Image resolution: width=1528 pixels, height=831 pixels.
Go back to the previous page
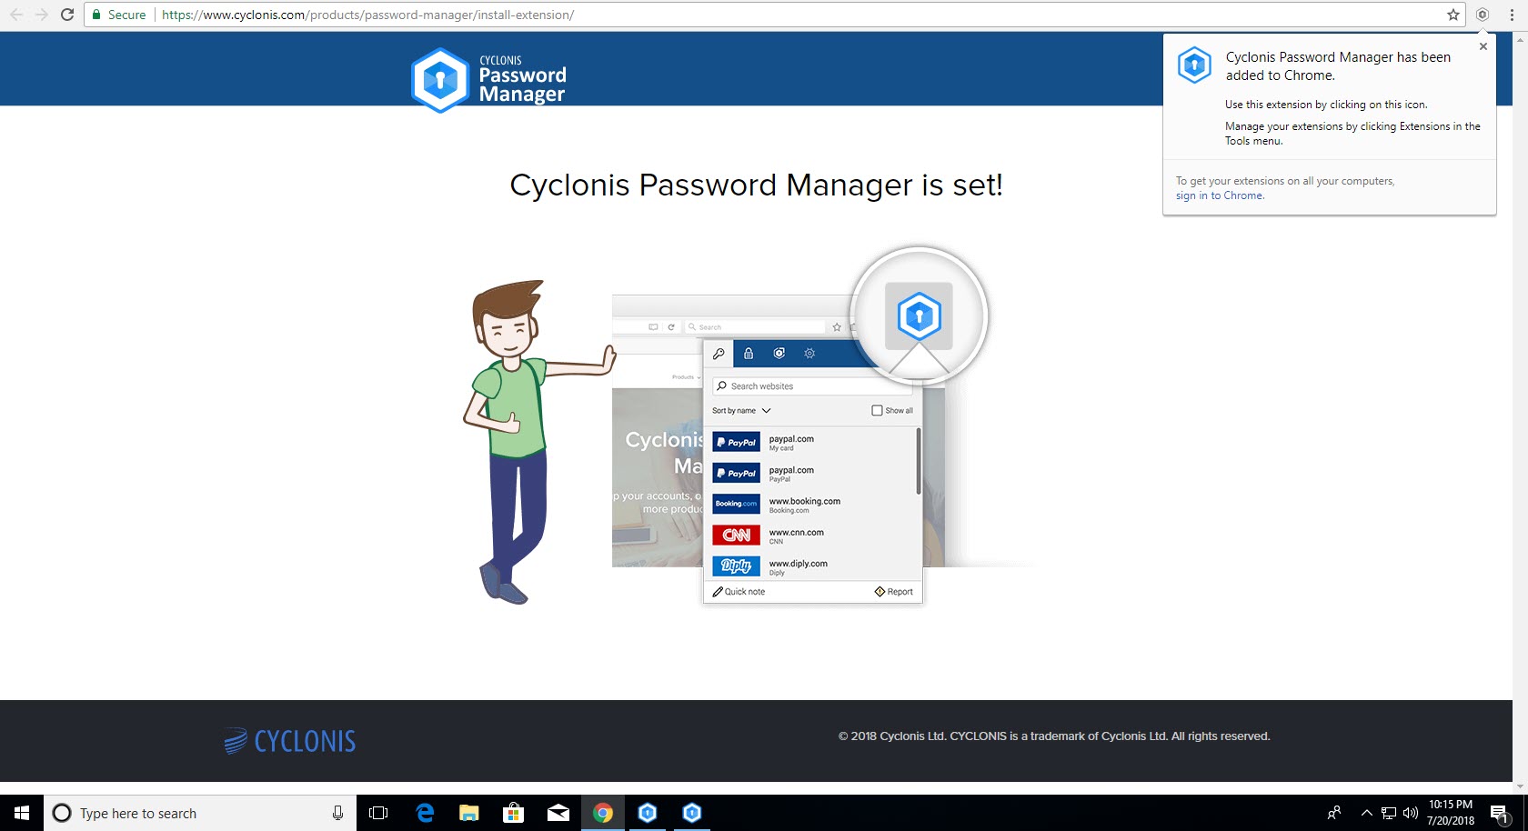pos(16,15)
